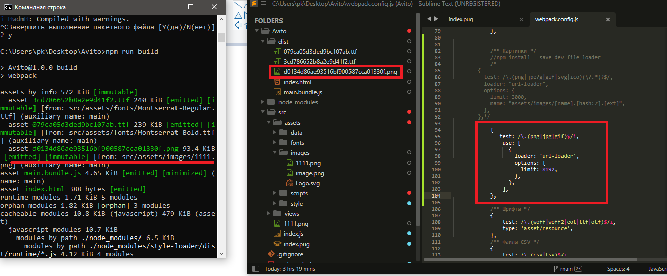Screen dimensions: 667x276
Task: Maximize the Command Prompt window
Action: tap(191, 7)
